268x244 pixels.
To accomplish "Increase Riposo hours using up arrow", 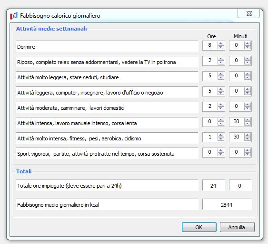I will tap(221, 59).
